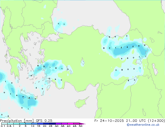Click the "4" value in the eastern rain band
The image size is (165, 127).
pyautogui.click(x=127, y=47)
